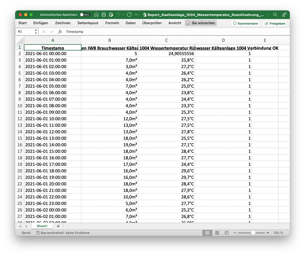Click the Name Box showing A1
The width and height of the screenshot is (305, 256).
[25, 31]
